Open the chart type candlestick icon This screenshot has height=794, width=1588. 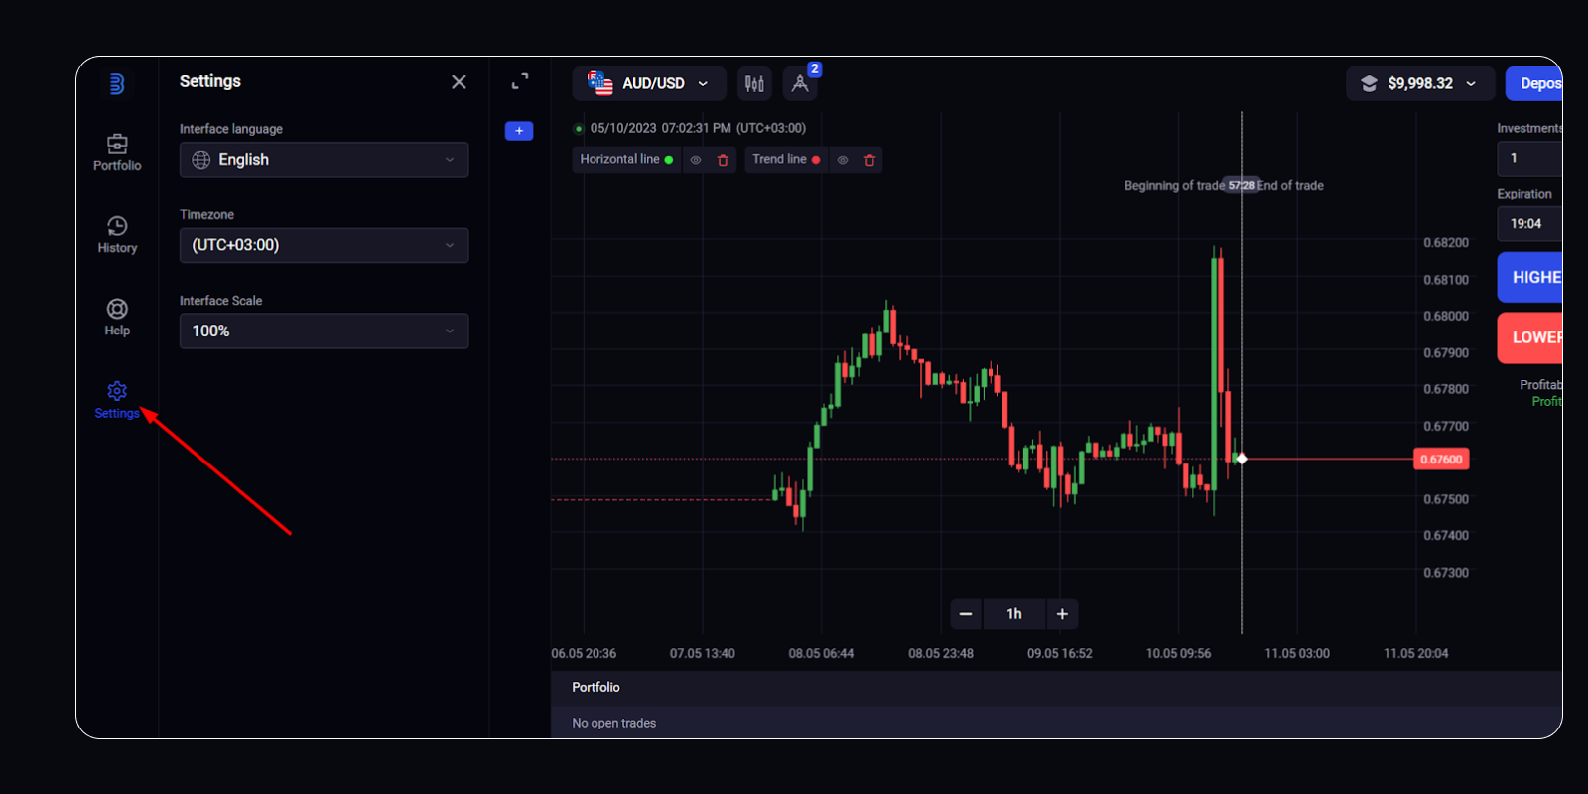(754, 84)
